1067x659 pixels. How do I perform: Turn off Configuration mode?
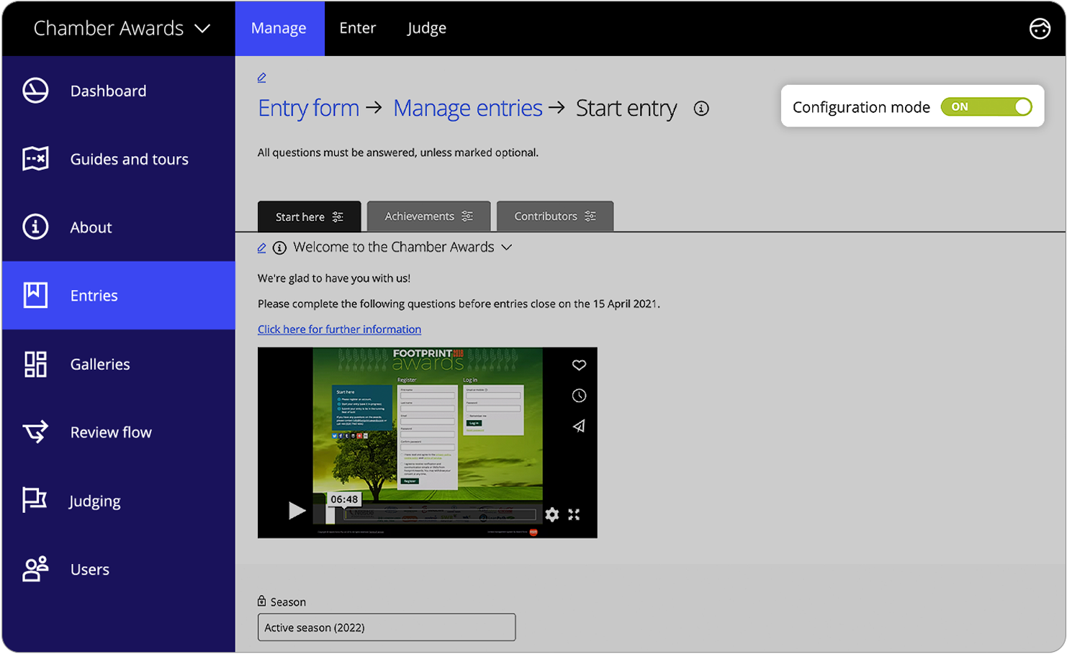[987, 106]
